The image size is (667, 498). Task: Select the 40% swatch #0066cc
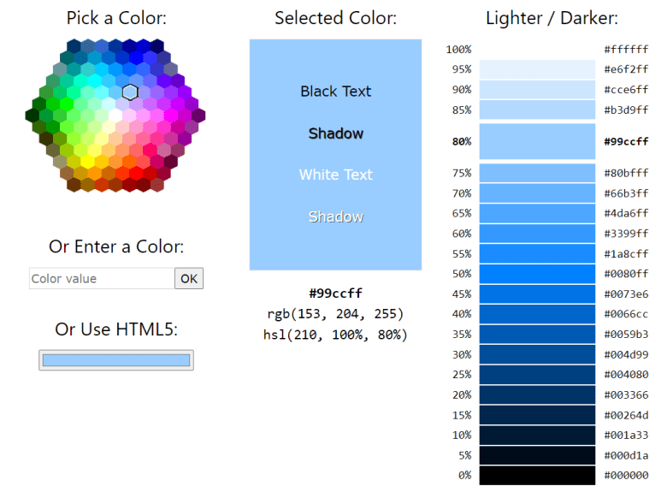(x=537, y=314)
